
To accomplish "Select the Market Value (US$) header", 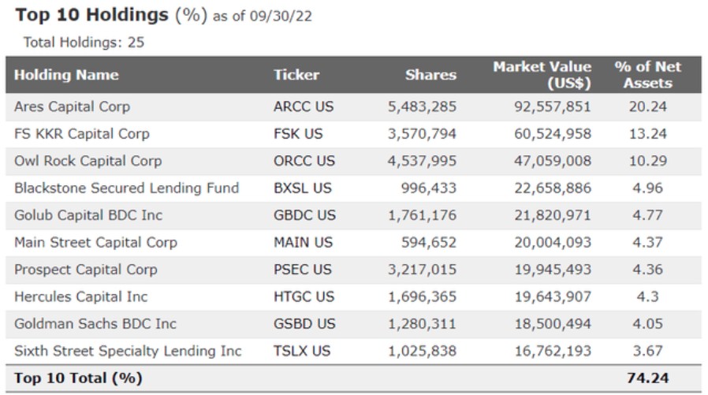I will click(x=542, y=75).
